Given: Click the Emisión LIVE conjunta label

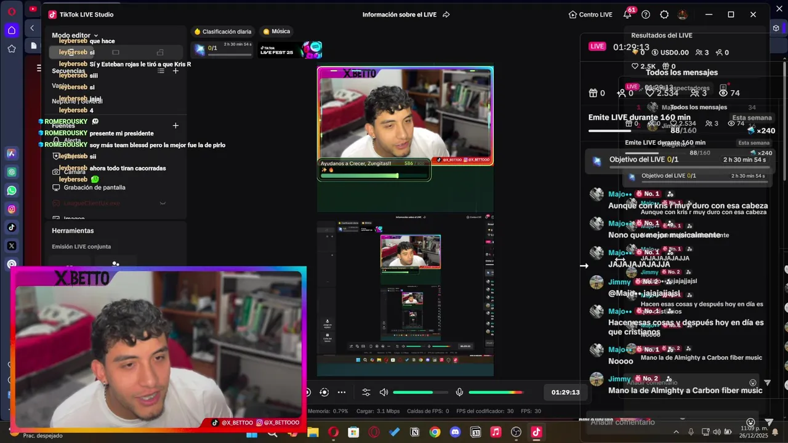Looking at the screenshot, I should pos(81,247).
